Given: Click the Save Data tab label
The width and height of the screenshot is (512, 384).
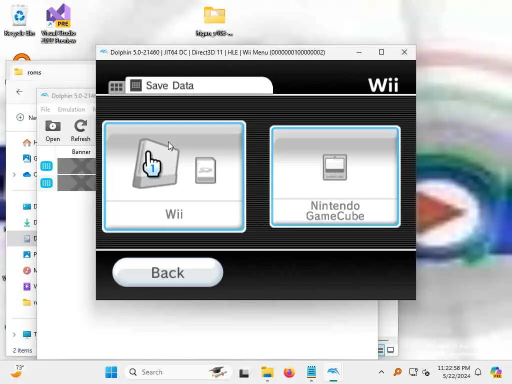Looking at the screenshot, I should tap(169, 85).
